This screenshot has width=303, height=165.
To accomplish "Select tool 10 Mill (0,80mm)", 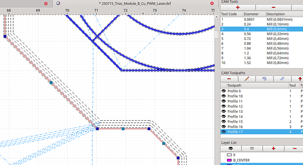I will pyautogui.click(x=262, y=63).
